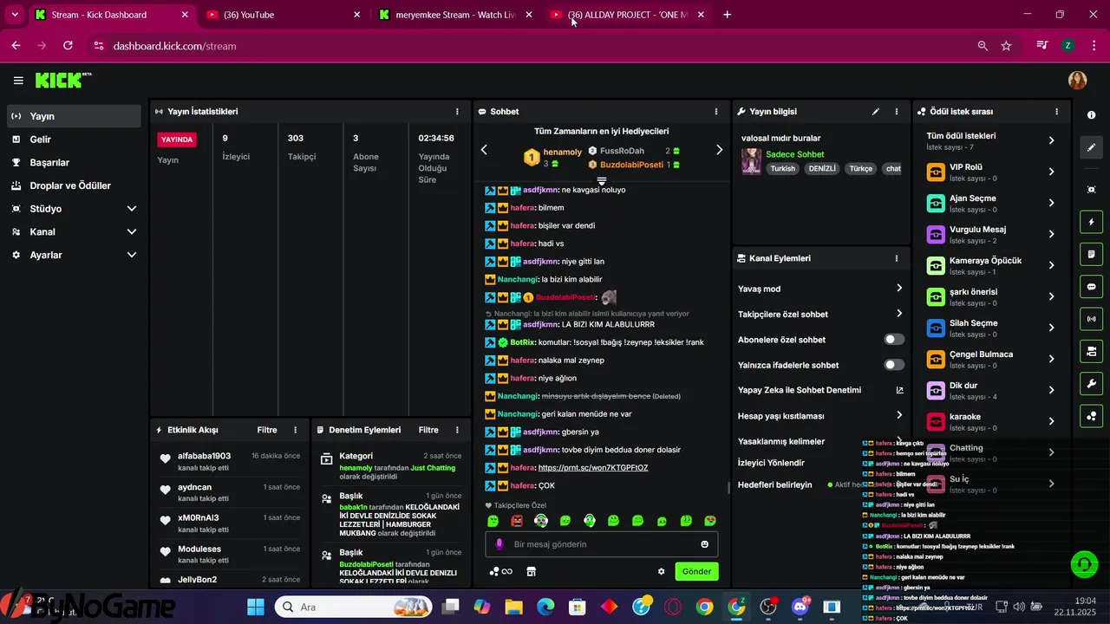The width and height of the screenshot is (1110, 624).
Task: Click the wrench icon in right sidebar
Action: 1091,384
